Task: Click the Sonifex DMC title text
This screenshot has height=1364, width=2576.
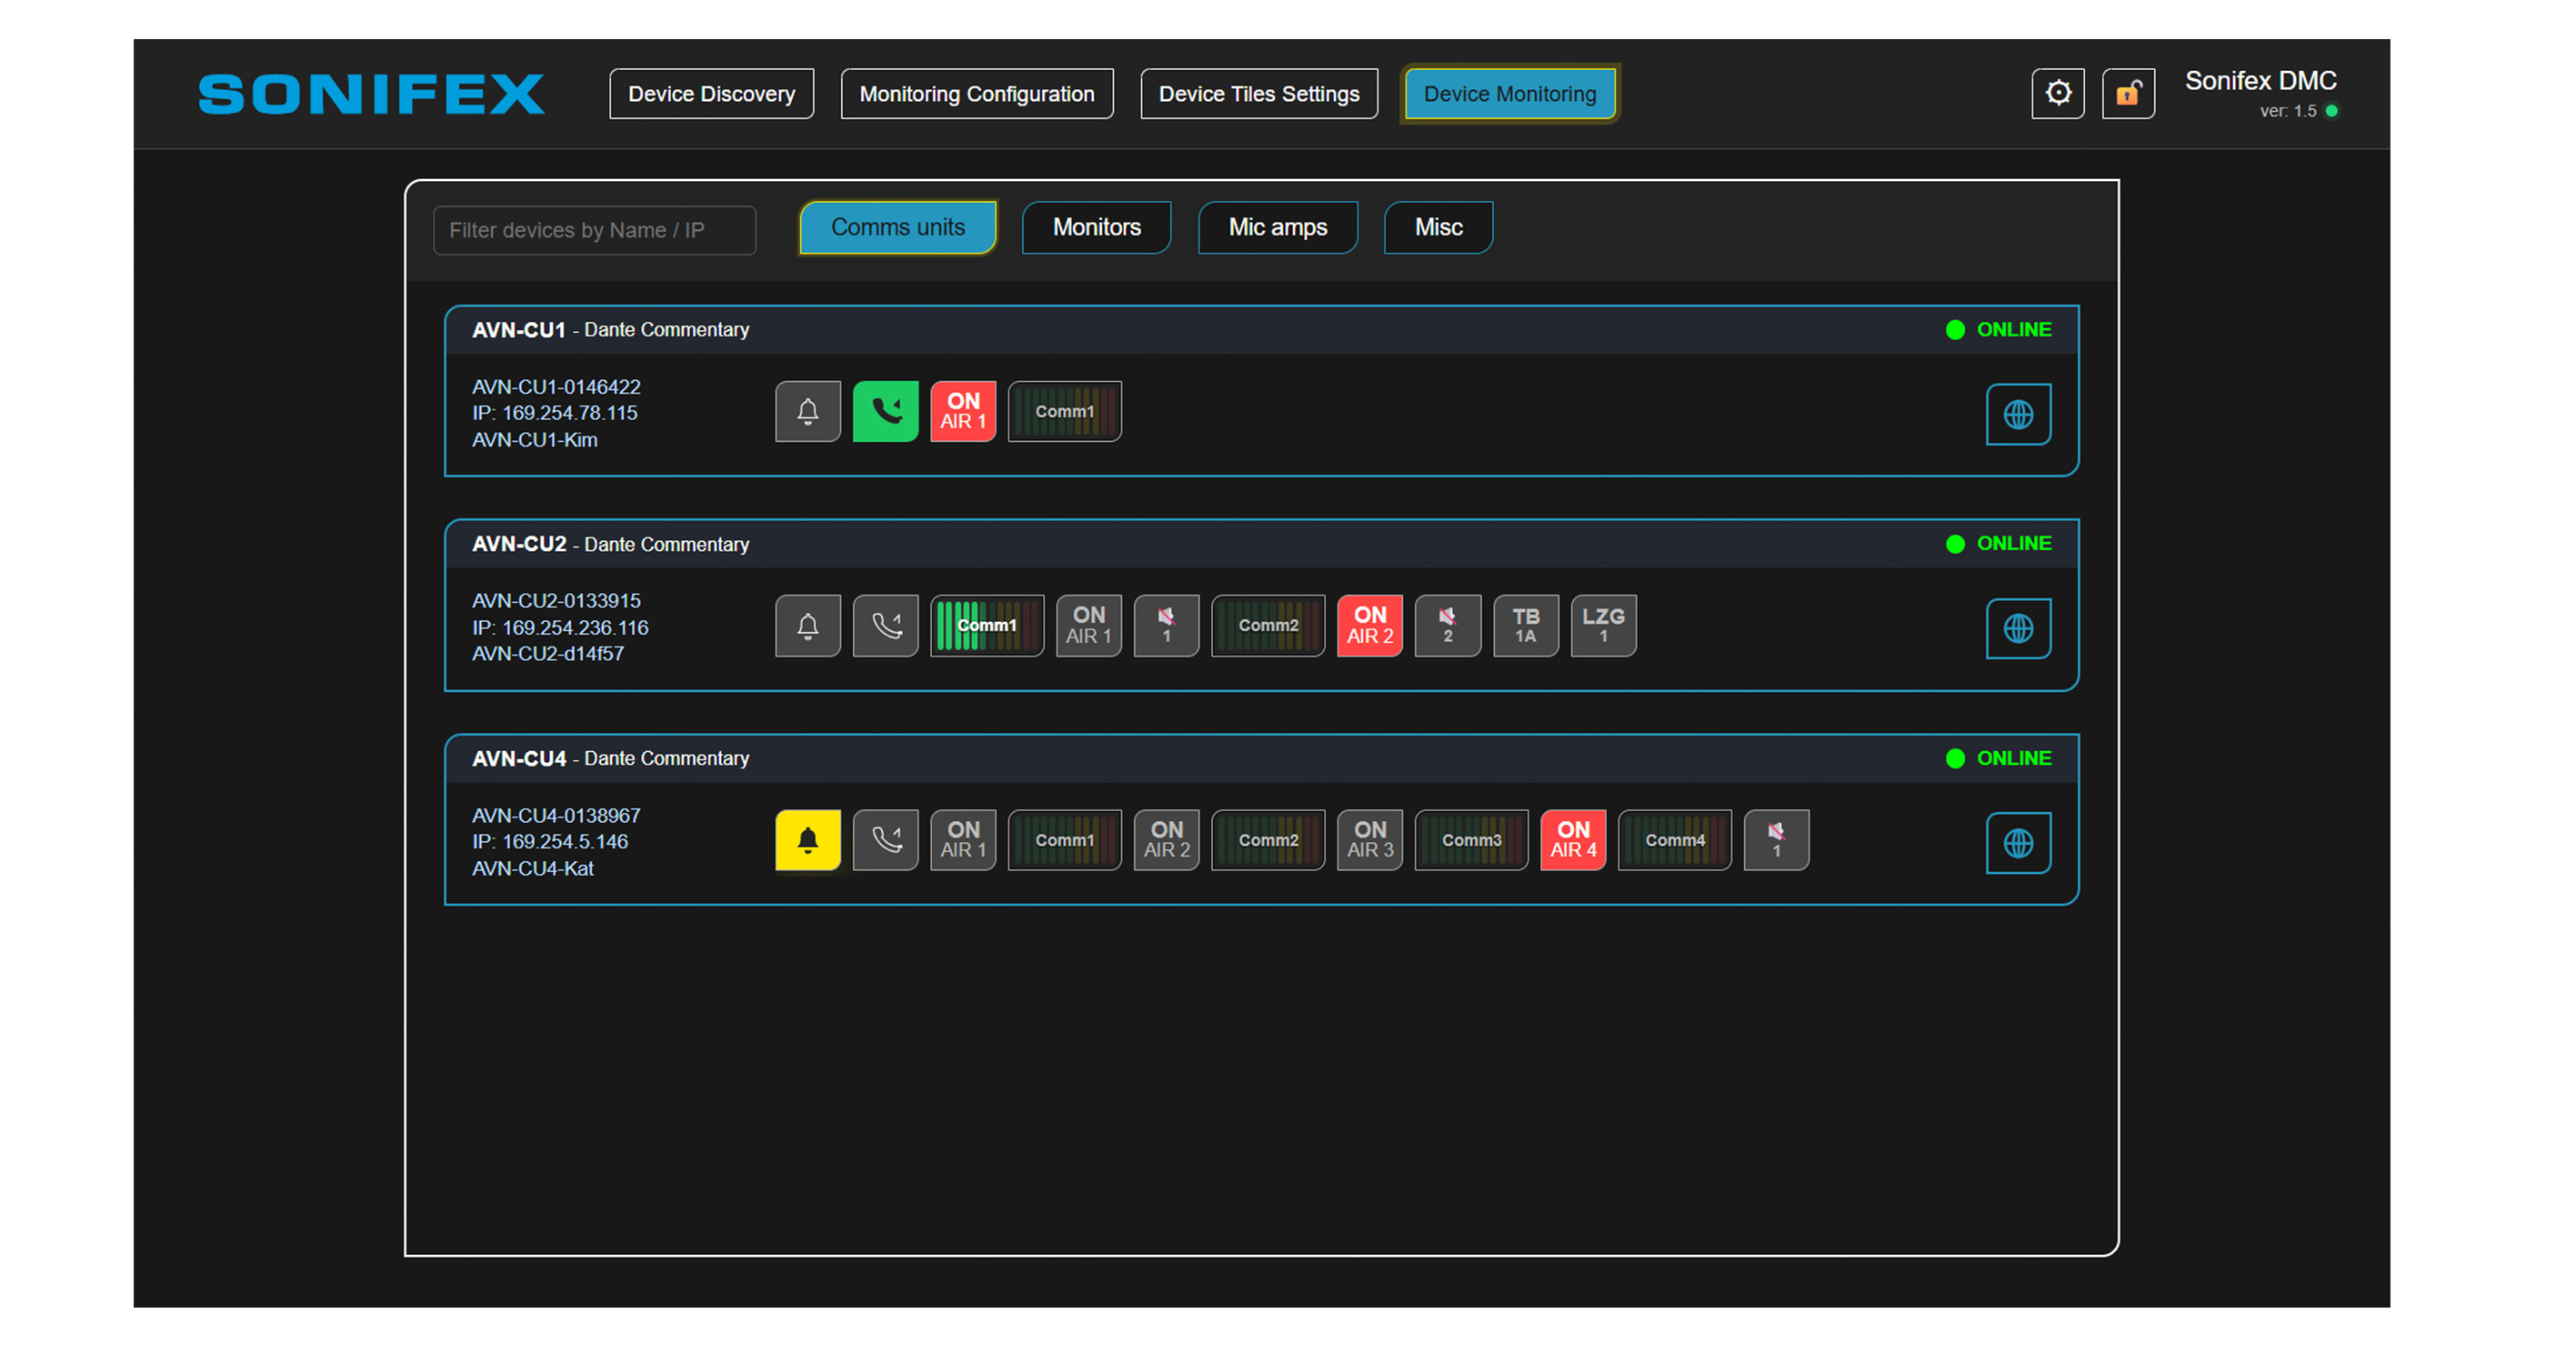Action: 2261,81
